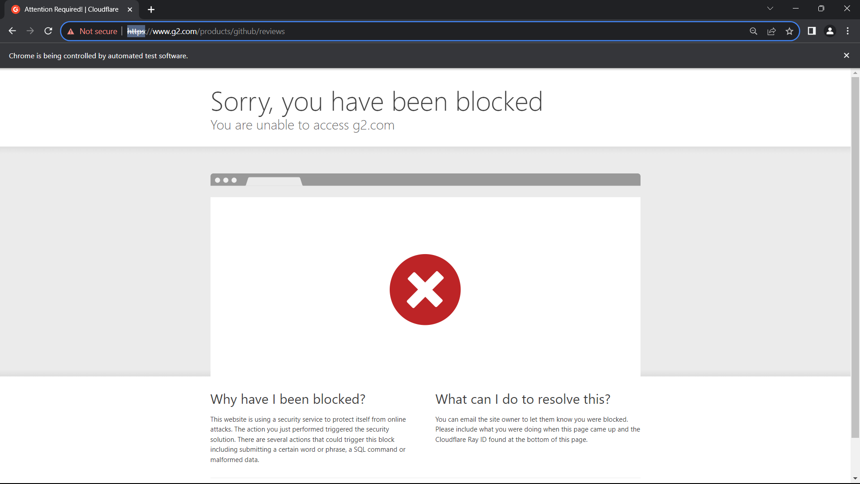Expand the tab search chevron

(770, 9)
